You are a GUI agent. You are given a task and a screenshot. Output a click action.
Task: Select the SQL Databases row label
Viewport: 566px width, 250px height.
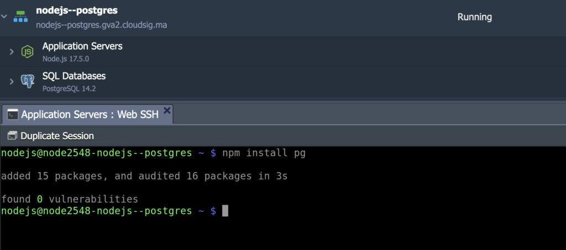(74, 76)
